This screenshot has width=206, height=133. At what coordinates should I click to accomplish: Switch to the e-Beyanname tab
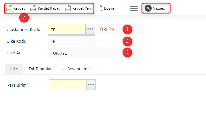point(76,69)
